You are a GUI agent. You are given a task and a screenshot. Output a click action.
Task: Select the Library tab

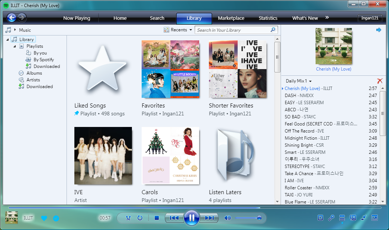point(194,18)
